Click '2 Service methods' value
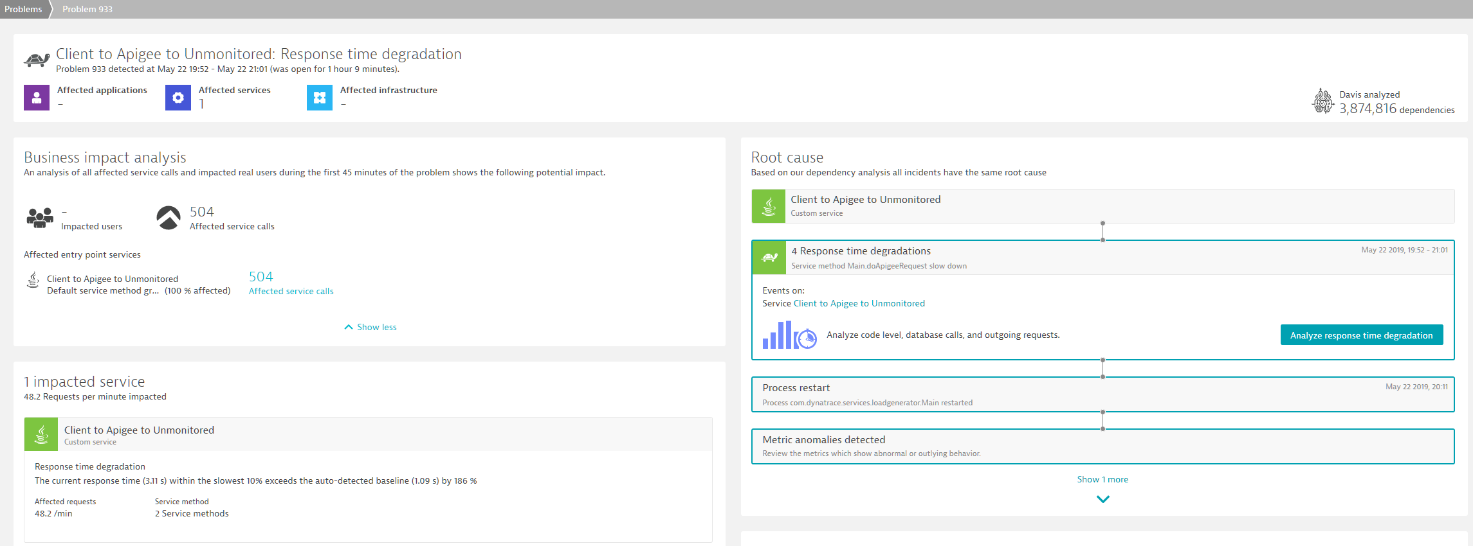This screenshot has width=1473, height=546. tap(192, 513)
